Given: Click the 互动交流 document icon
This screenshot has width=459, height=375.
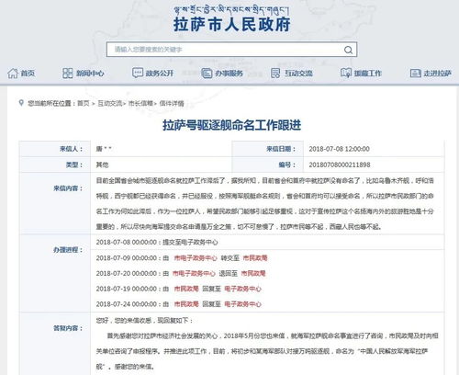Looking at the screenshot, I should [x=275, y=74].
